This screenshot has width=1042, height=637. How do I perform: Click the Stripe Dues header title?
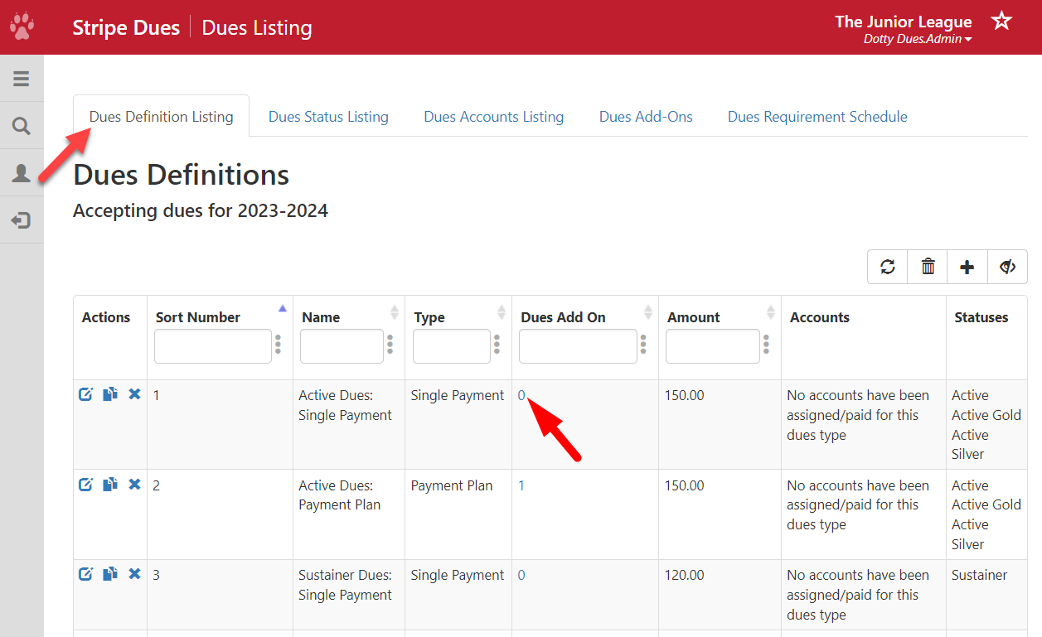pyautogui.click(x=126, y=27)
